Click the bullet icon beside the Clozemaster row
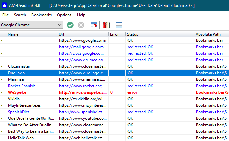This screenshot has height=141, width=229. (x=2, y=66)
